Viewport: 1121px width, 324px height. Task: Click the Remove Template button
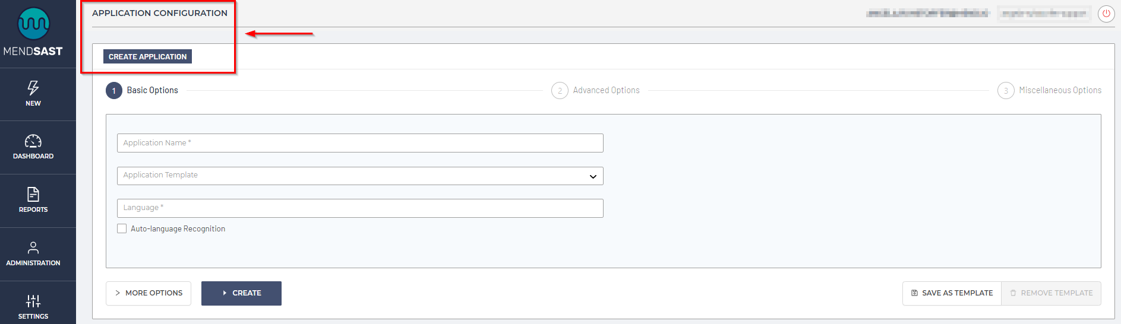tap(1051, 293)
